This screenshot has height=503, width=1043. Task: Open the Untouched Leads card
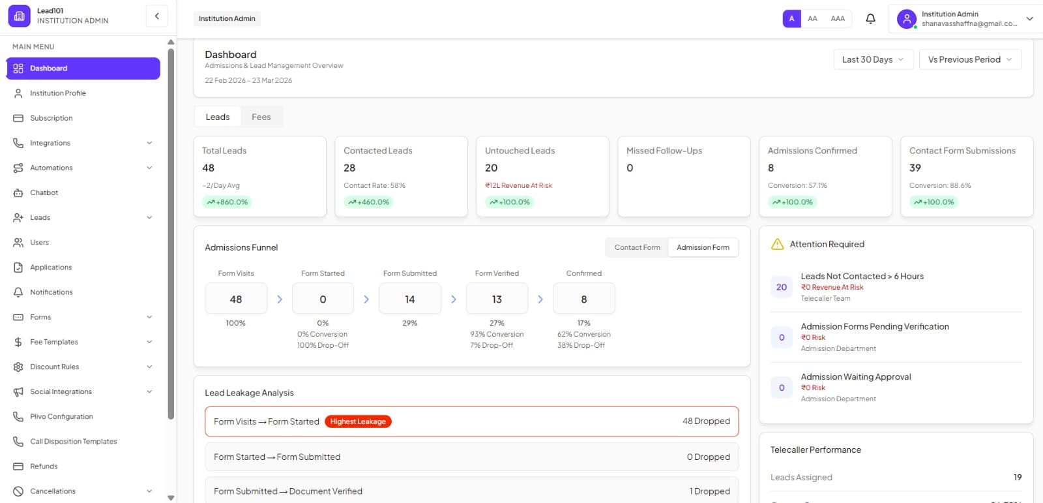[x=542, y=177]
